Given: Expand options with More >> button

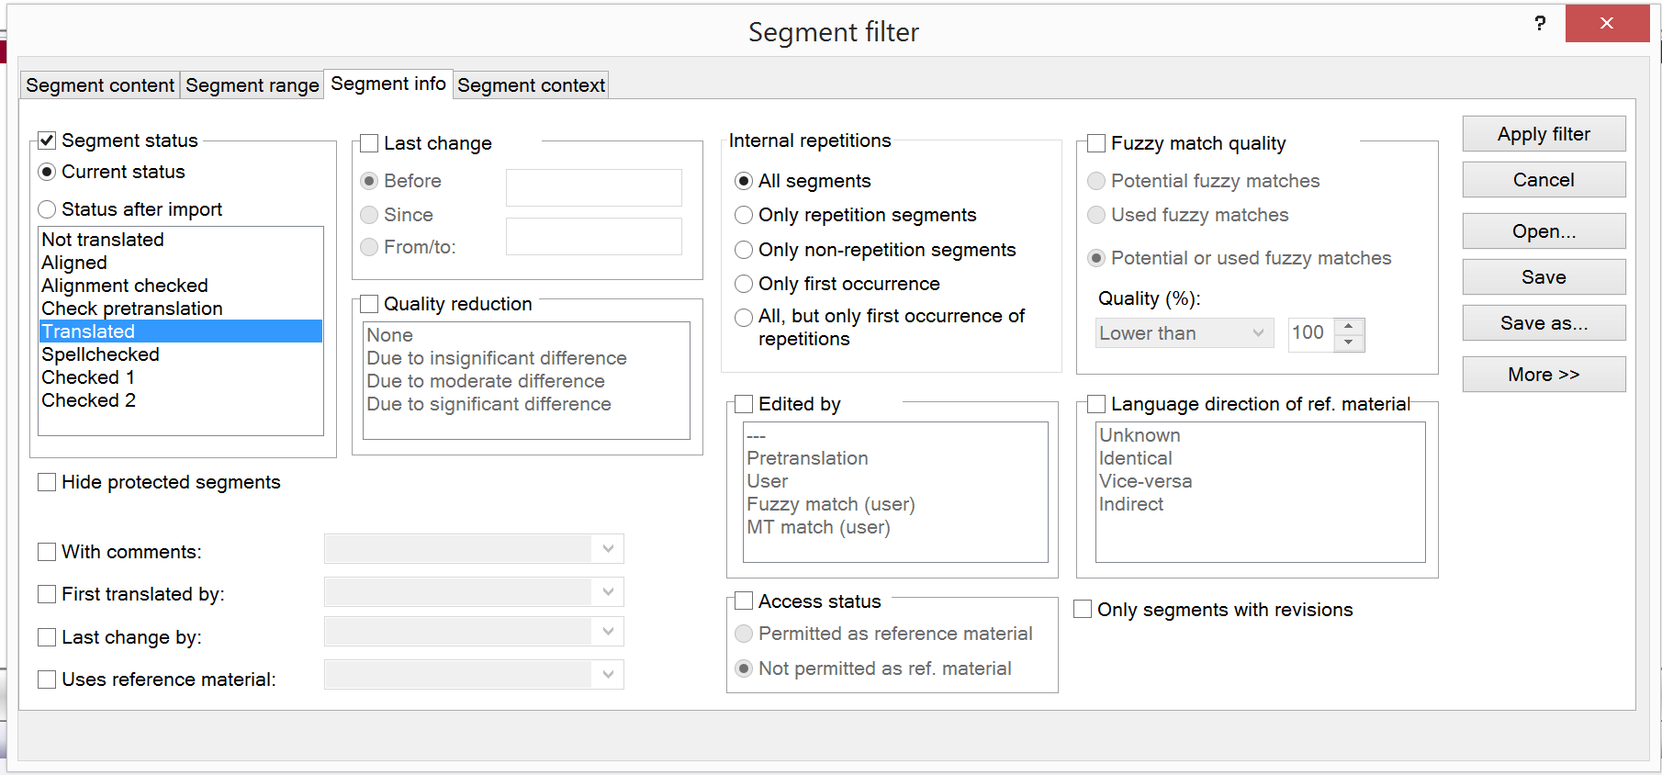Looking at the screenshot, I should click(x=1544, y=375).
